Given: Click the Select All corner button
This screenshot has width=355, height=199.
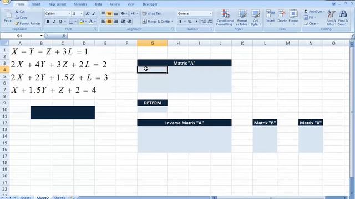Looking at the screenshot, I should pos(4,43).
